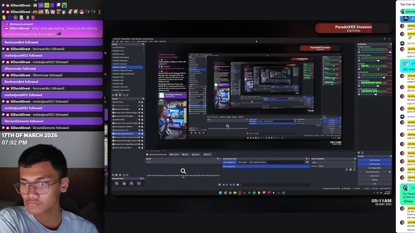Open source Filters button
The width and height of the screenshot is (415, 233).
(185, 154)
